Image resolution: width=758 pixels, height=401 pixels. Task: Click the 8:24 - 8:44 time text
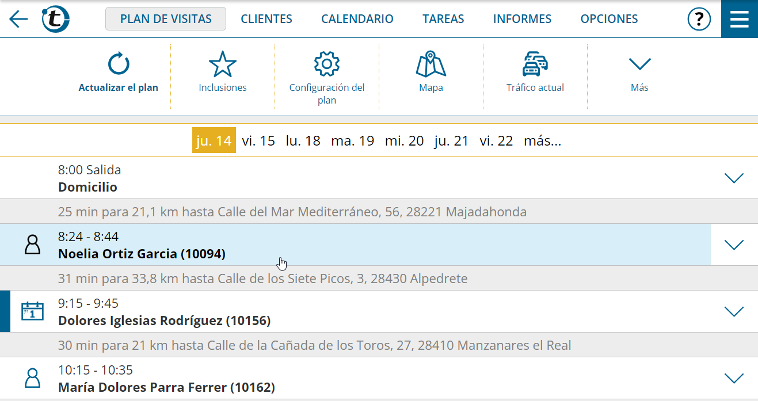point(88,236)
